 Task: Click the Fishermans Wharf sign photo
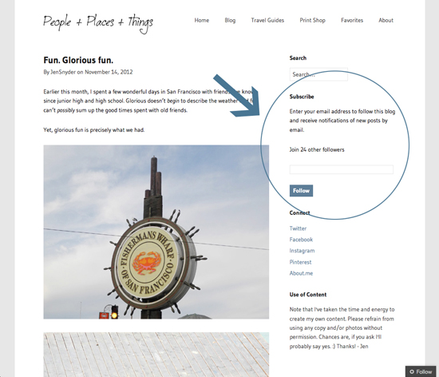pyautogui.click(x=156, y=232)
